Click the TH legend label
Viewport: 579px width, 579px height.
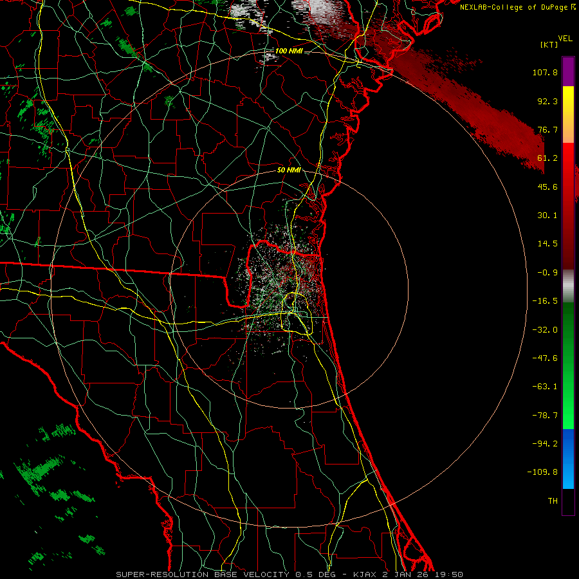point(553,501)
